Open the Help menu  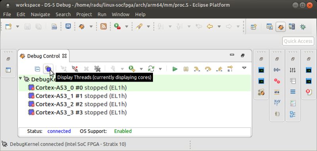point(140,14)
